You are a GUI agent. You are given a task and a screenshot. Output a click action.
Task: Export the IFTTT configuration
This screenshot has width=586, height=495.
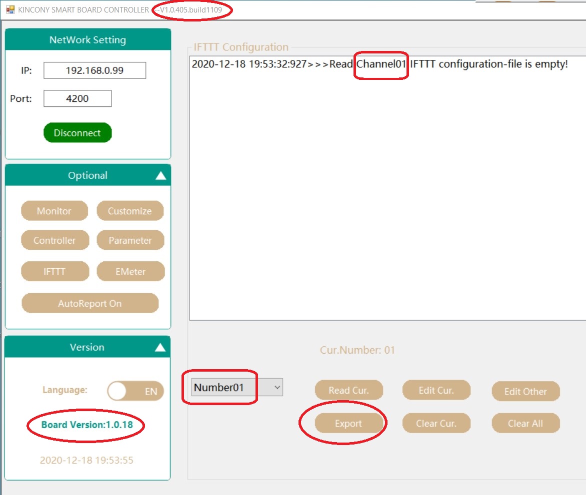(x=348, y=424)
